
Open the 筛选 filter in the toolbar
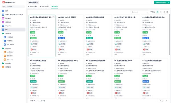(x=152, y=12)
